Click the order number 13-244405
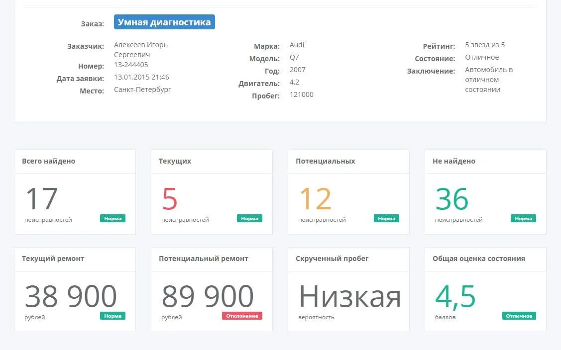This screenshot has width=561, height=350. tap(131, 65)
